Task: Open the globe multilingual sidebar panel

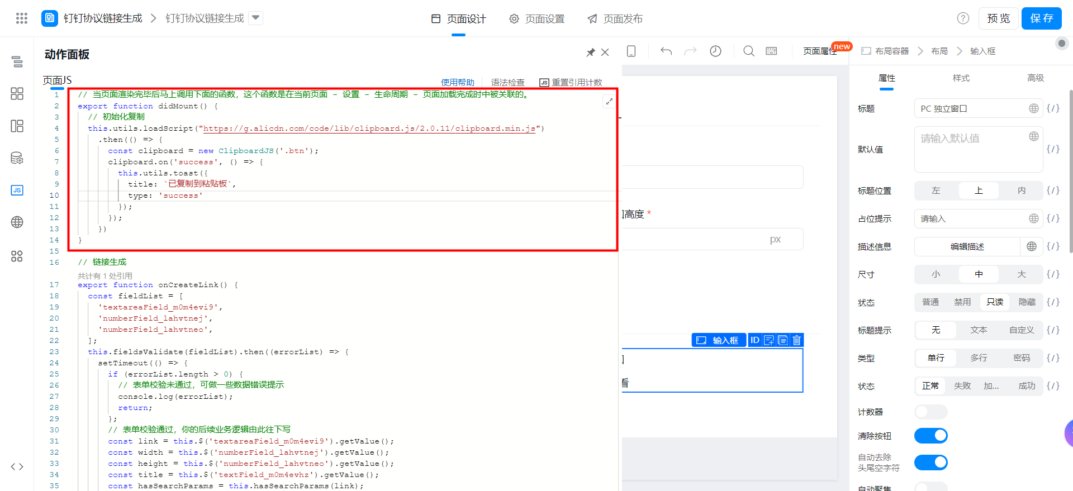Action: pos(17,222)
